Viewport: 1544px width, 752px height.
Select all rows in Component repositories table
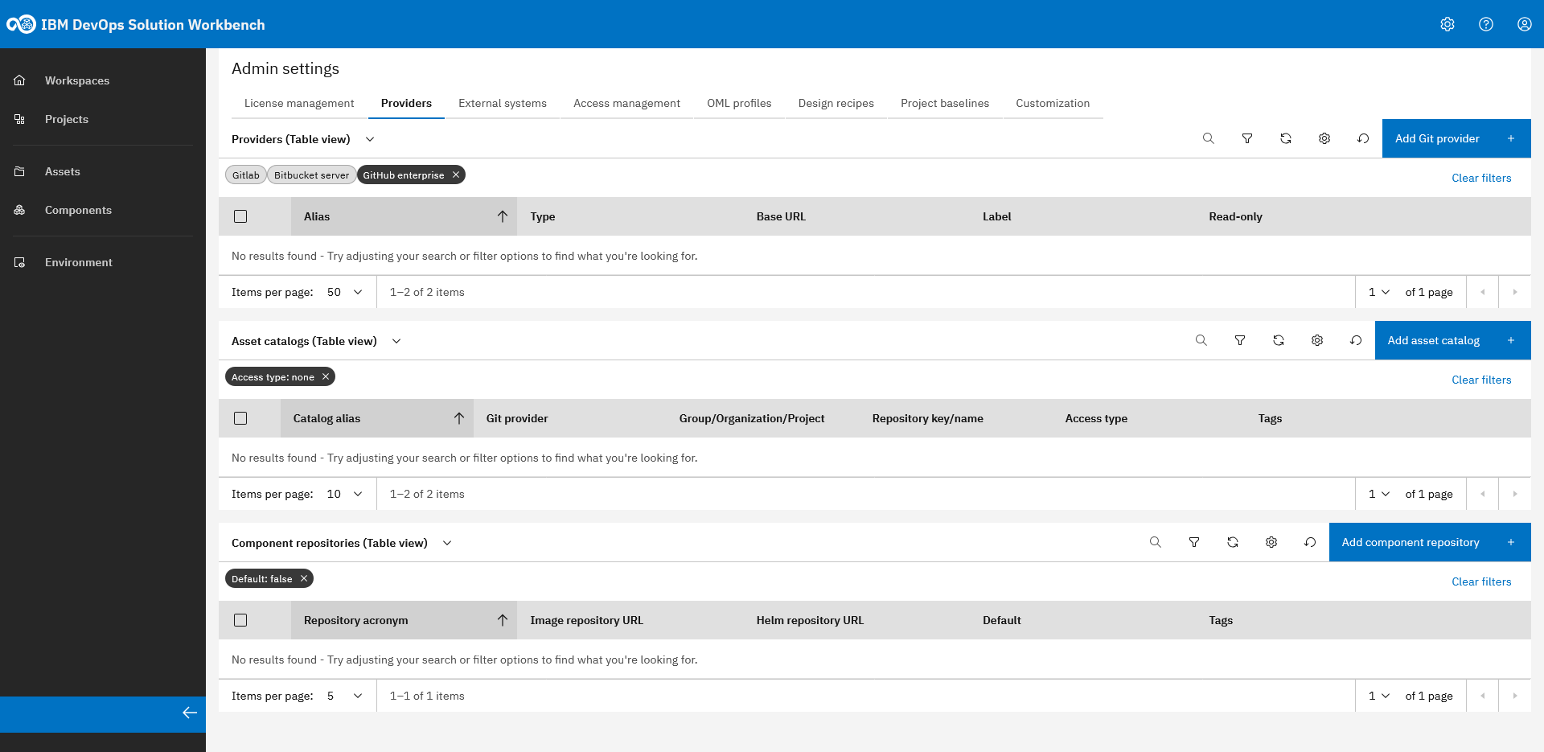240,620
